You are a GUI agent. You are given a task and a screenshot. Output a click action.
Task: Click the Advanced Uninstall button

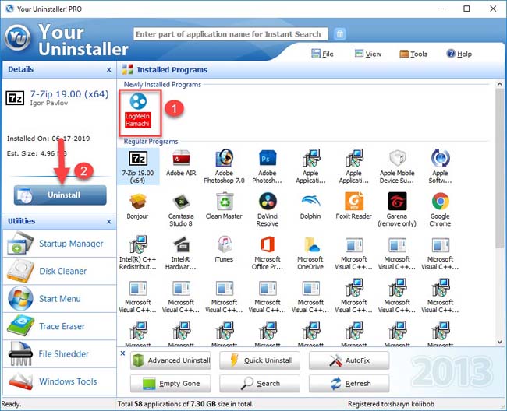click(171, 360)
